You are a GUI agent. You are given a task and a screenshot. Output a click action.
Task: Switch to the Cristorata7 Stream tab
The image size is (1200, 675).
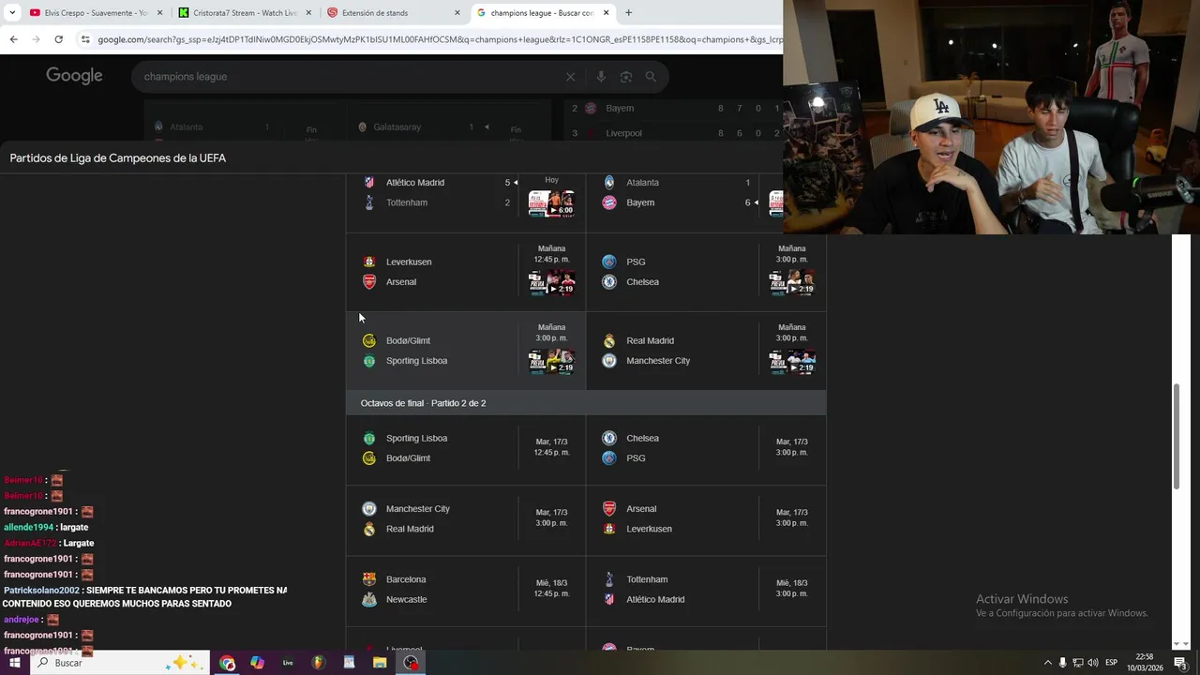pyautogui.click(x=246, y=13)
